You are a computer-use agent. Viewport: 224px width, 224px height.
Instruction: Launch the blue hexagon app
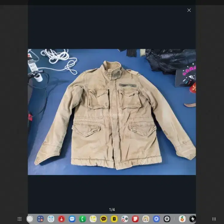pos(156,219)
